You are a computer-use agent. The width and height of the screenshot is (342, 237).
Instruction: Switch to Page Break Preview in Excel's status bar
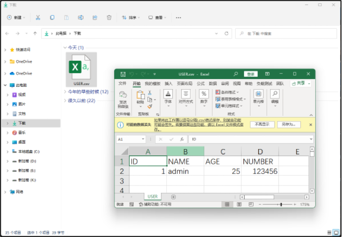(x=251, y=204)
